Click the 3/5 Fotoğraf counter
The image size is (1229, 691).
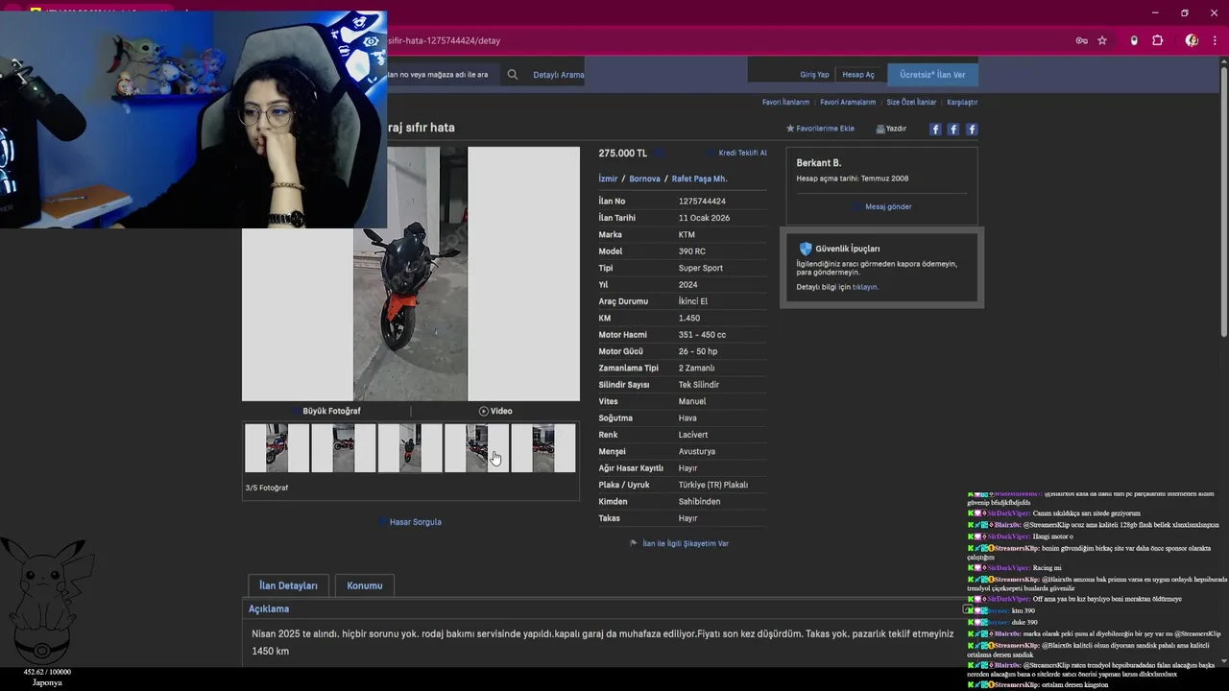(x=266, y=488)
